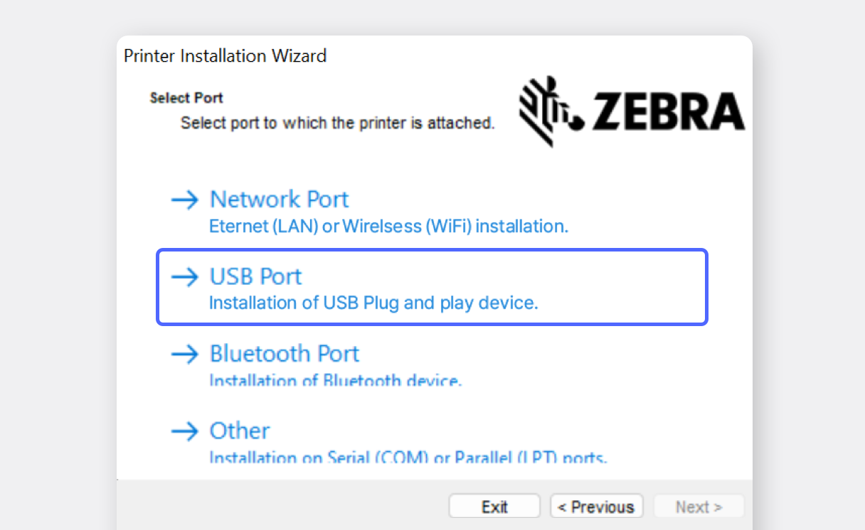Click the Printer Installation Wizard title
The image size is (865, 530).
(225, 56)
